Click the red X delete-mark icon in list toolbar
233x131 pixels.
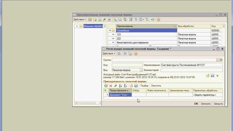[x=109, y=19]
